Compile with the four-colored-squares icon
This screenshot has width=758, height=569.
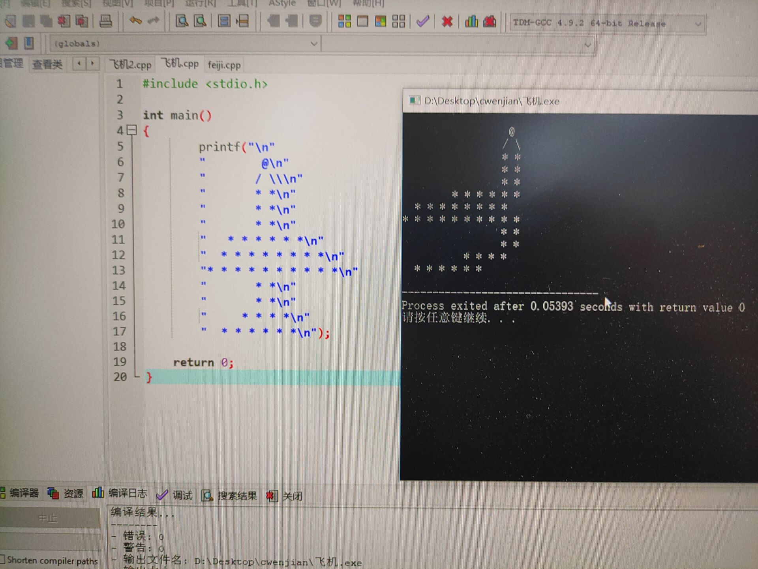pyautogui.click(x=344, y=21)
